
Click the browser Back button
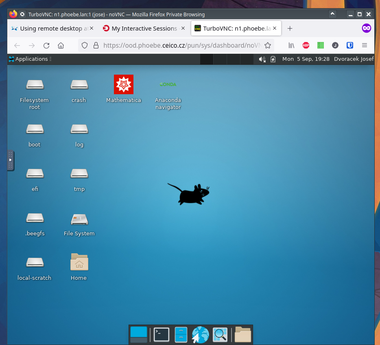pos(17,45)
